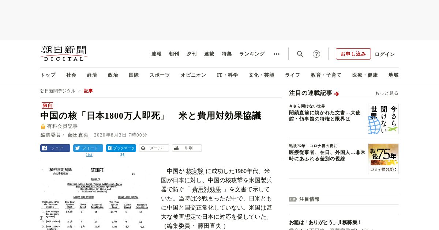Image resolution: width=439 pixels, height=230 pixels.
Task: Open 今さら聞けない世界 thumbnail
Action: point(383,119)
